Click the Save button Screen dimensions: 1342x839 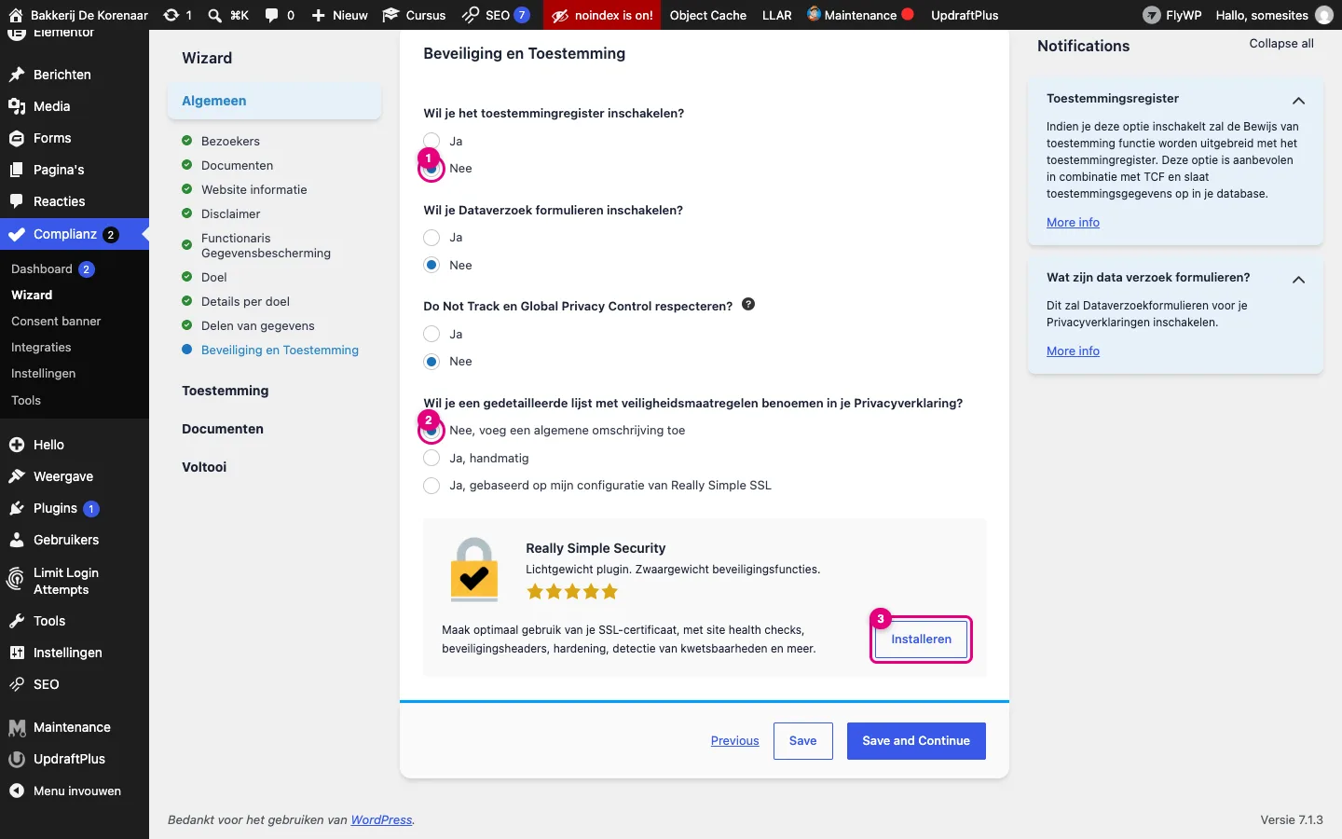803,741
